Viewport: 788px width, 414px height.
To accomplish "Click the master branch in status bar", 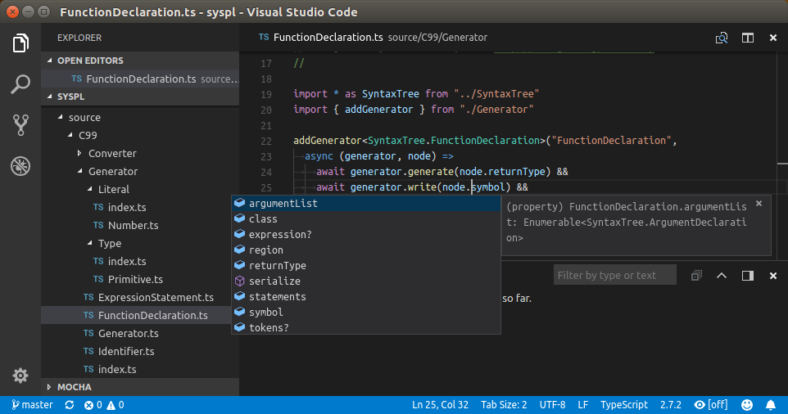I will click(32, 405).
